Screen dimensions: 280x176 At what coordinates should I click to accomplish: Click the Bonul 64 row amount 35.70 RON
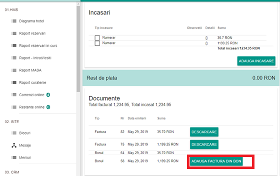click(165, 153)
